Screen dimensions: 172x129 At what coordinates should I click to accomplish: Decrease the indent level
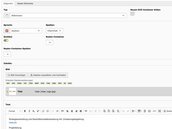coord(53,111)
